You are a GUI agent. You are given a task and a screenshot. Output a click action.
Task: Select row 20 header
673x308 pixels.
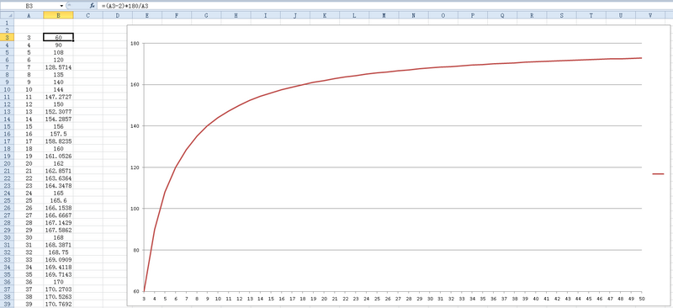[x=8, y=163]
